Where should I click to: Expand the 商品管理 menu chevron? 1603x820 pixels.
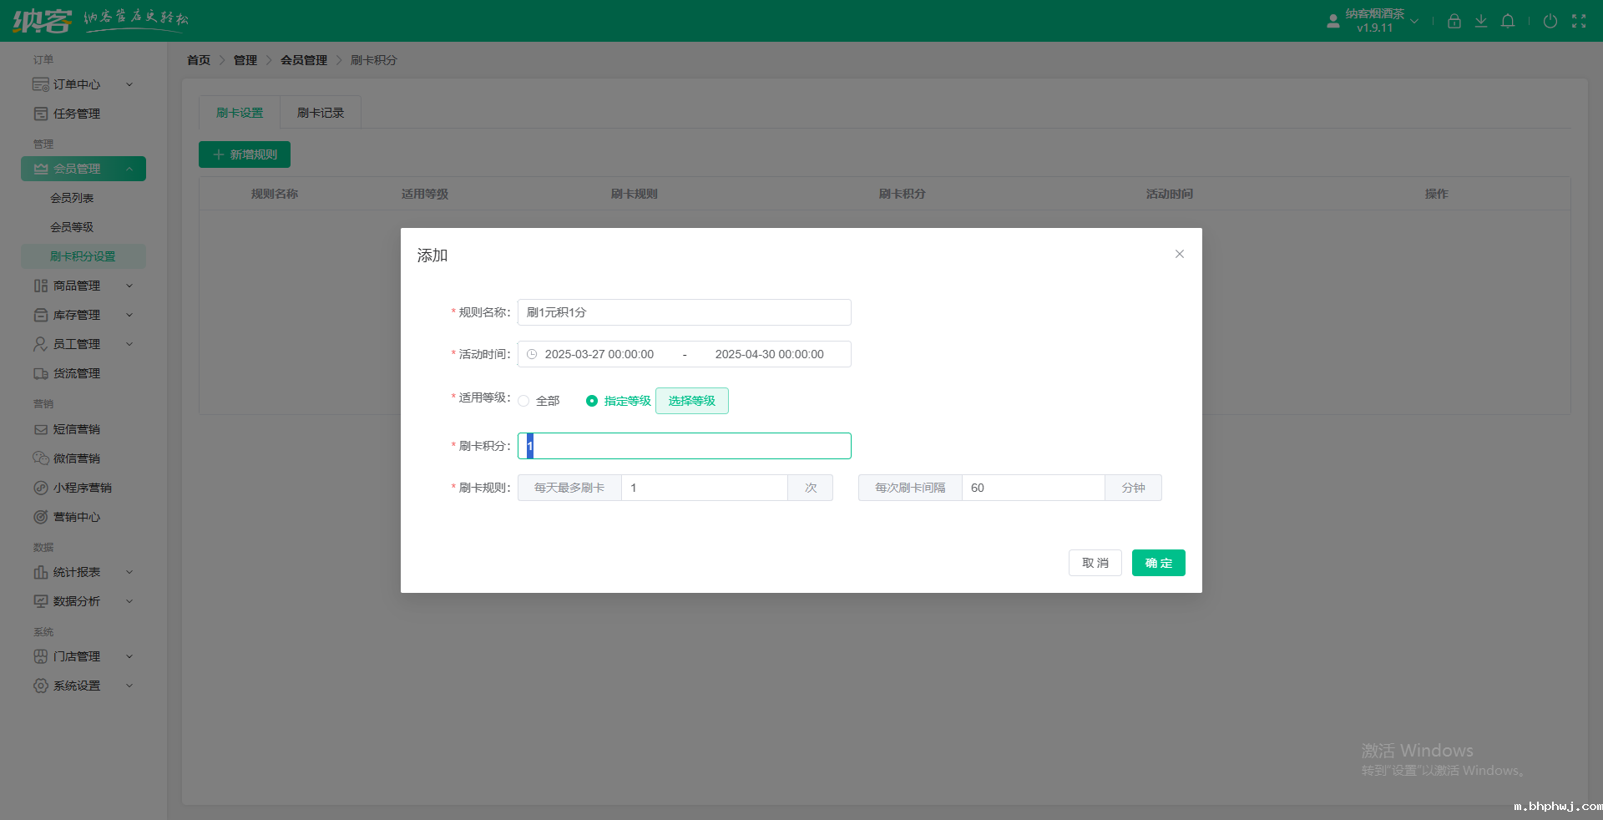point(129,286)
